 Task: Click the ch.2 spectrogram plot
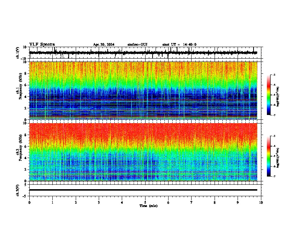(x=143, y=152)
